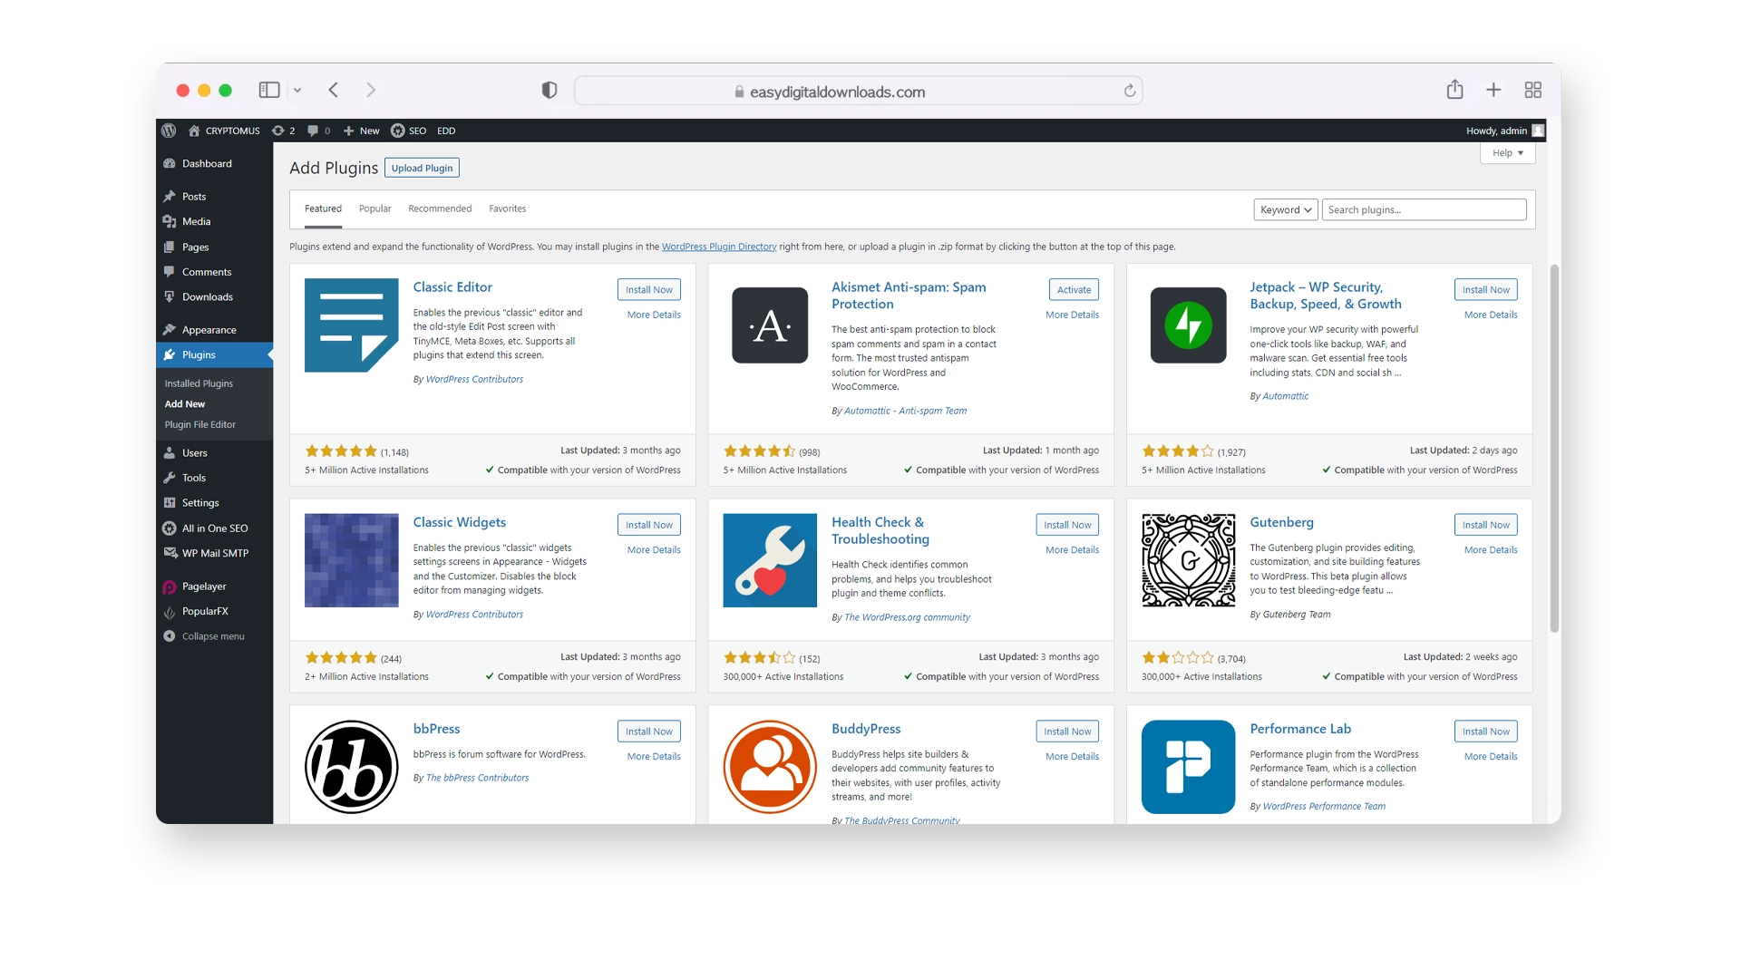Click the Plugins menu icon in sidebar
Screen dimensions: 1741x979
[170, 354]
